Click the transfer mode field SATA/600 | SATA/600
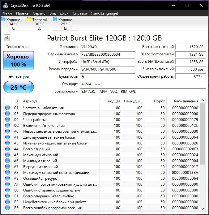209x215 pixels. 108,69
